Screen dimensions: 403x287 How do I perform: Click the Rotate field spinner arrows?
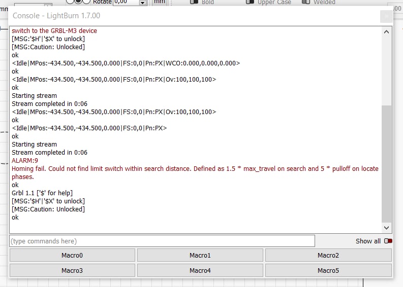tap(143, 3)
